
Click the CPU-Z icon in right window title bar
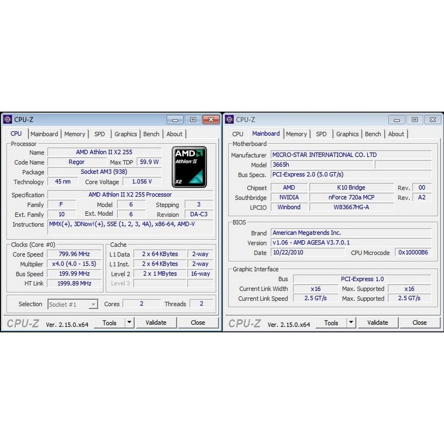tap(230, 120)
